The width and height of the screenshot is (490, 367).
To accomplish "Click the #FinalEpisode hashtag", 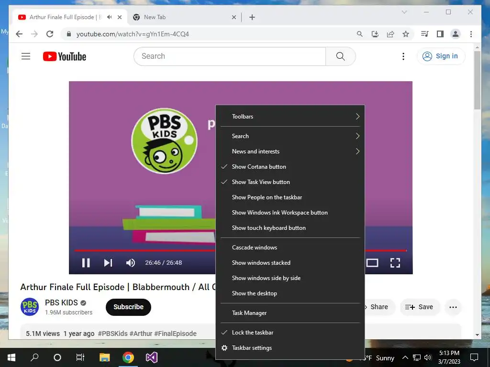I will [x=175, y=334].
